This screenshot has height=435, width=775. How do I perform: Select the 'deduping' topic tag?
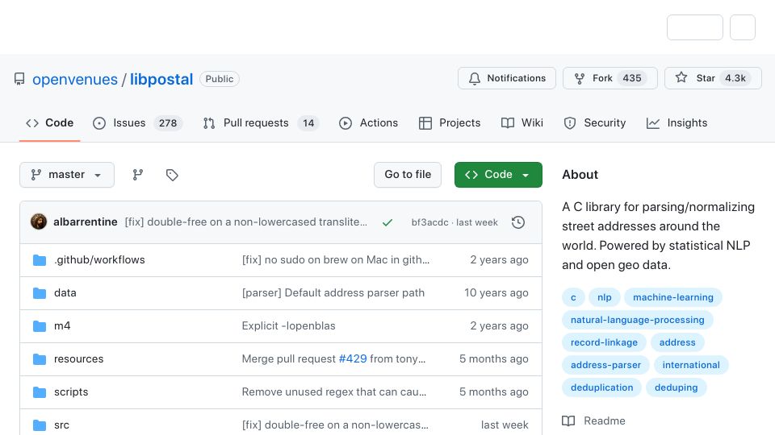677,388
